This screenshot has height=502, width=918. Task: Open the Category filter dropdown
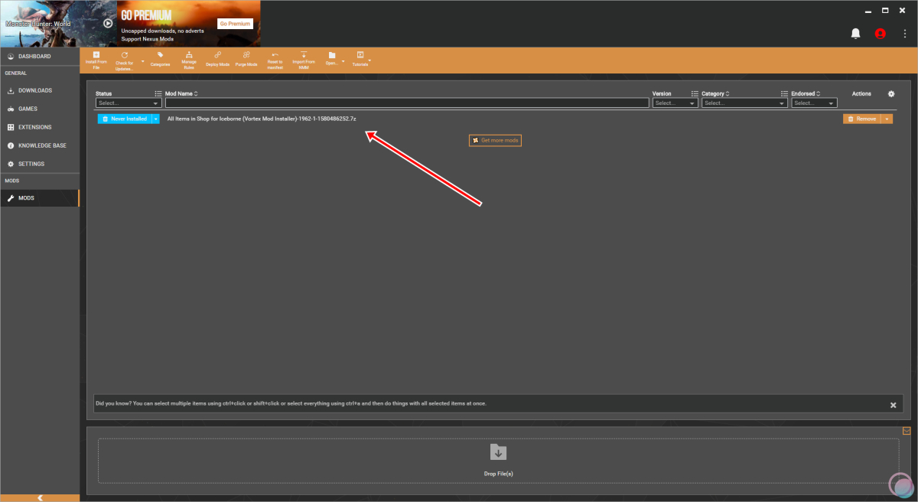pos(744,103)
